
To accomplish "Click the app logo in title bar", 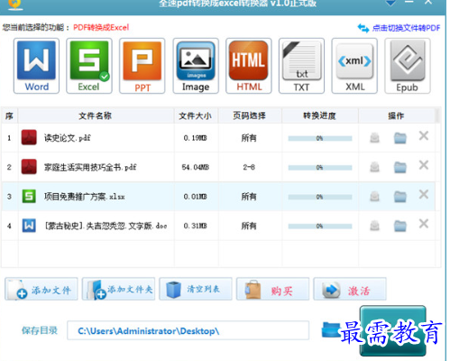I will 15,5.
